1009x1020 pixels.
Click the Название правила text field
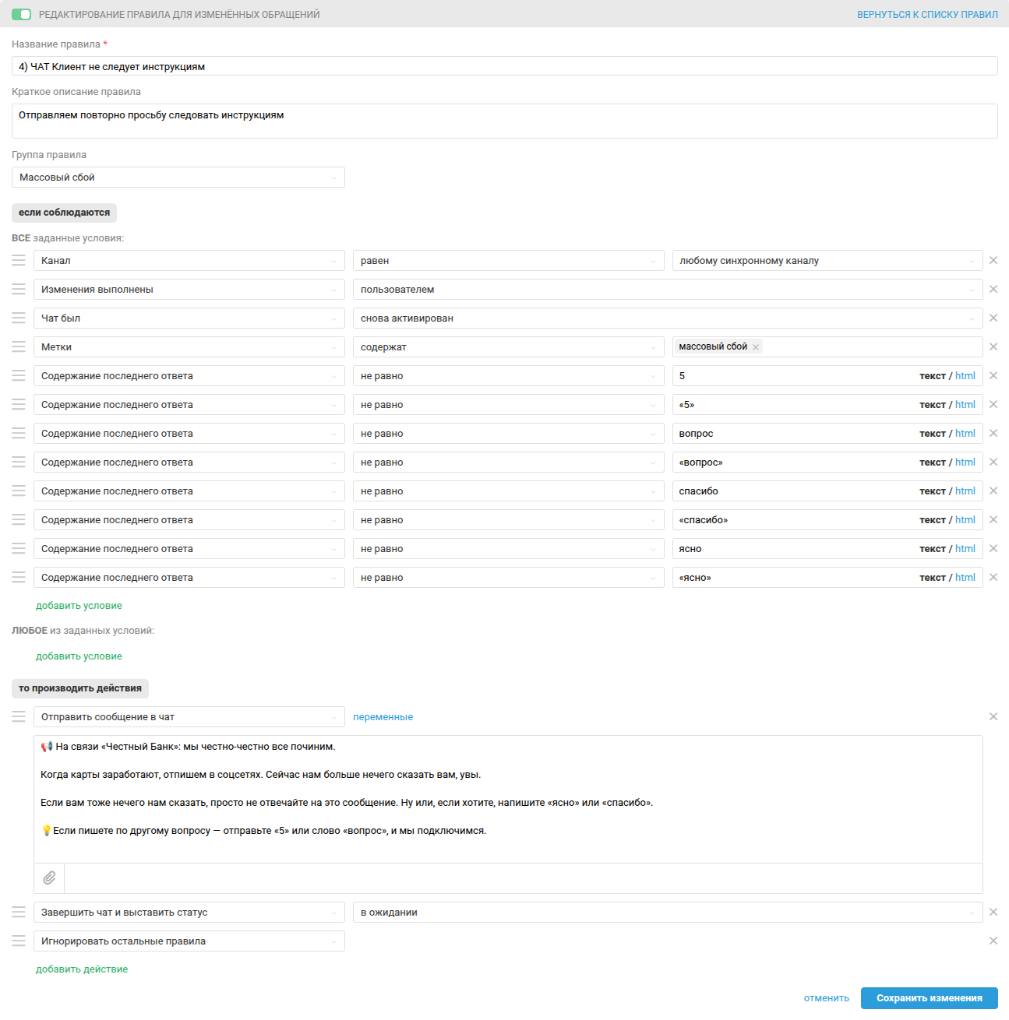[x=504, y=67]
